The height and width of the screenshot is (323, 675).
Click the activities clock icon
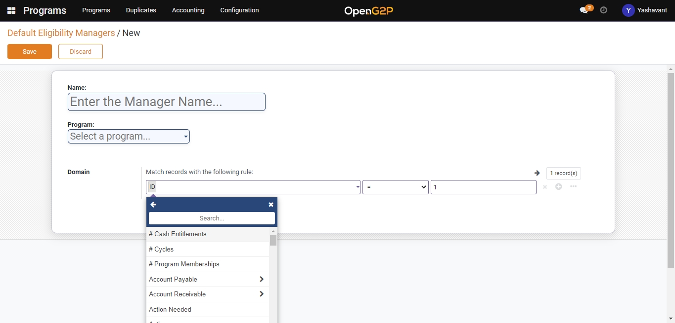coord(603,10)
